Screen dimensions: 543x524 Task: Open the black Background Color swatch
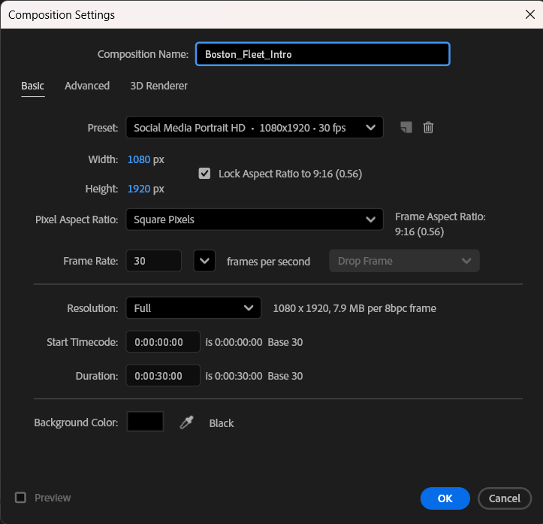[146, 423]
